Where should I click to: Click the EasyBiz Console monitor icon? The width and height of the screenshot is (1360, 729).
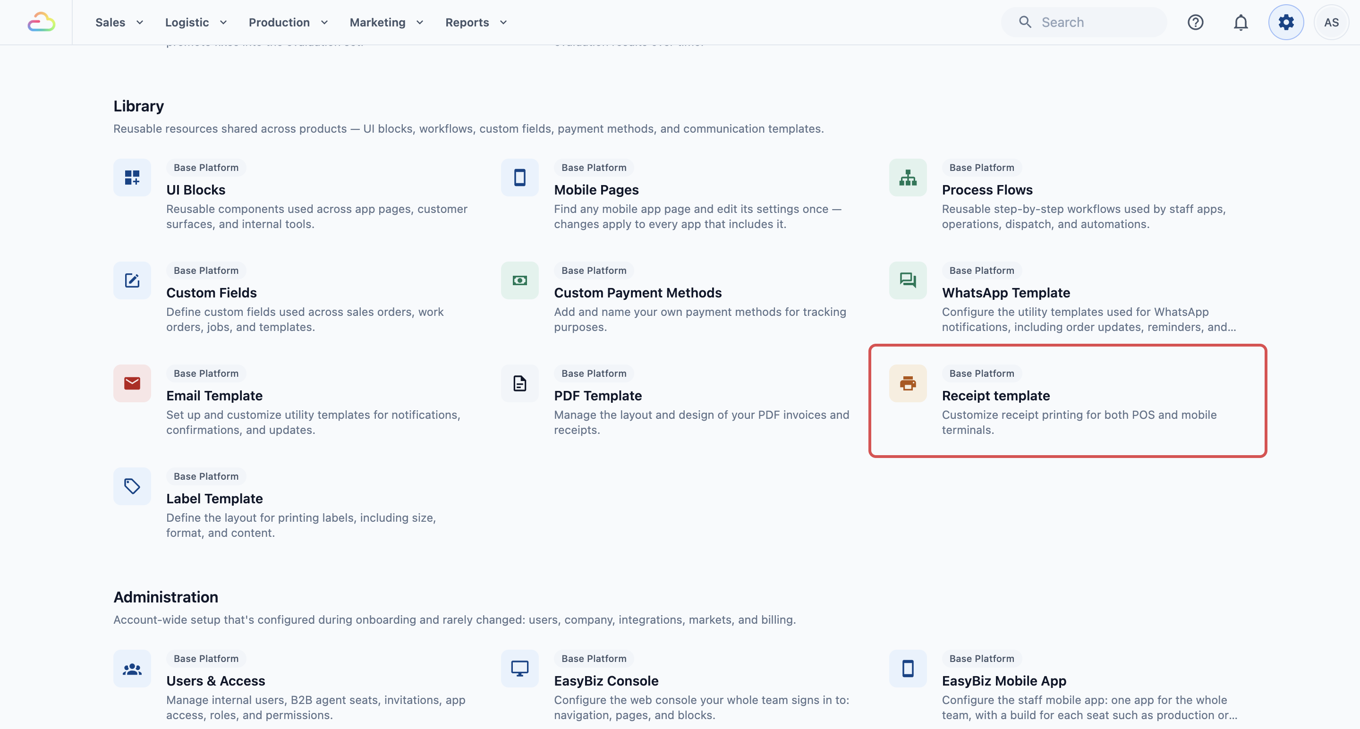(519, 668)
